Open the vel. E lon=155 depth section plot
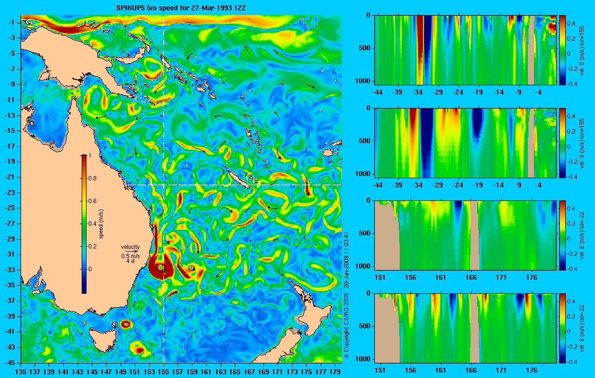 click(466, 50)
